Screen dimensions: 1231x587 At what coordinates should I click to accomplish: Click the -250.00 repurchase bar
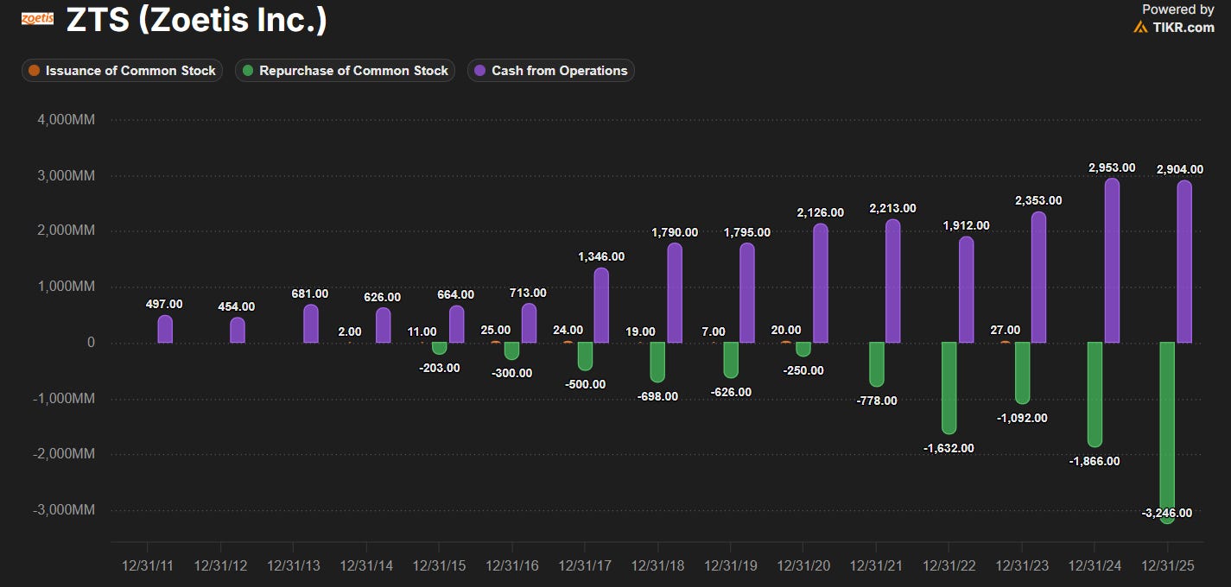[x=803, y=350]
